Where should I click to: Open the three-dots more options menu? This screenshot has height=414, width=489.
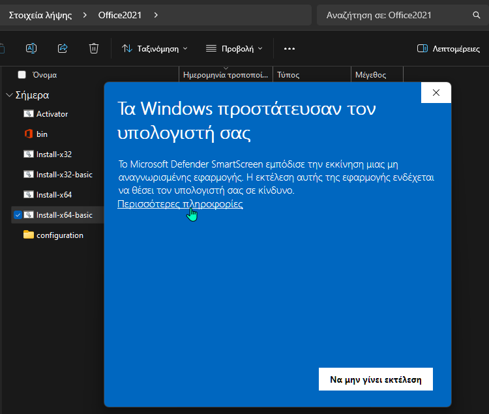[x=289, y=49]
